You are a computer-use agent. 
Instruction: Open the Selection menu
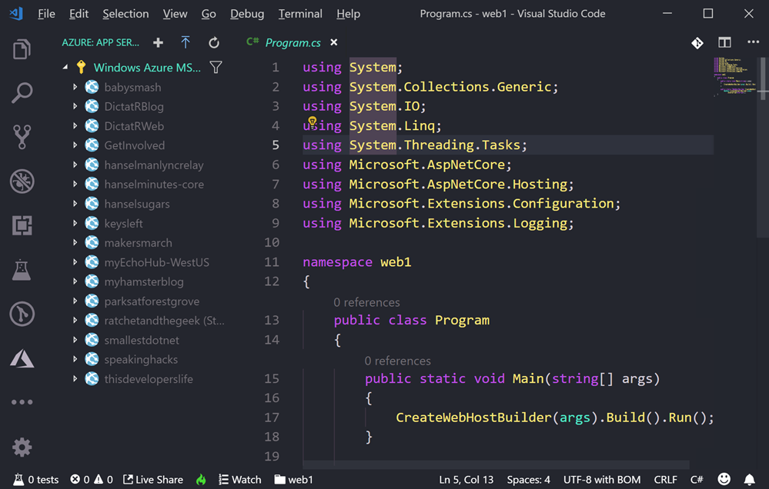[x=125, y=14]
